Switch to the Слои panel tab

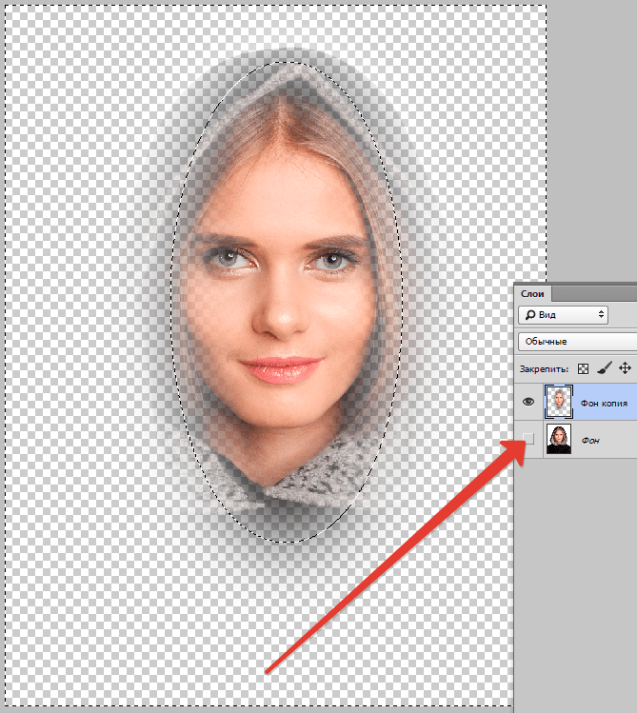pos(532,294)
